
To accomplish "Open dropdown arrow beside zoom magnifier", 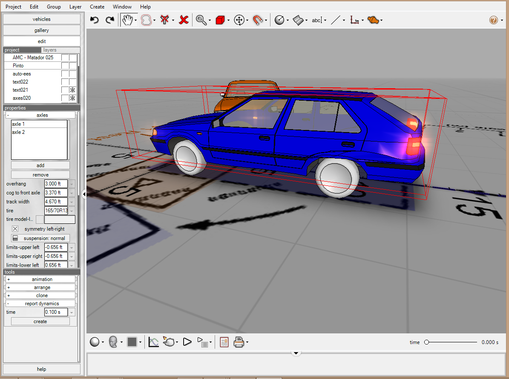I will point(210,20).
